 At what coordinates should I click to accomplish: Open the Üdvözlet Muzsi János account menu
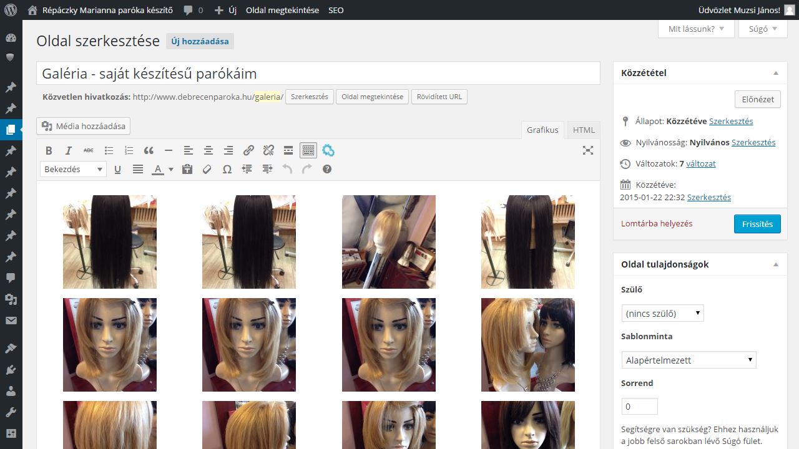(747, 10)
